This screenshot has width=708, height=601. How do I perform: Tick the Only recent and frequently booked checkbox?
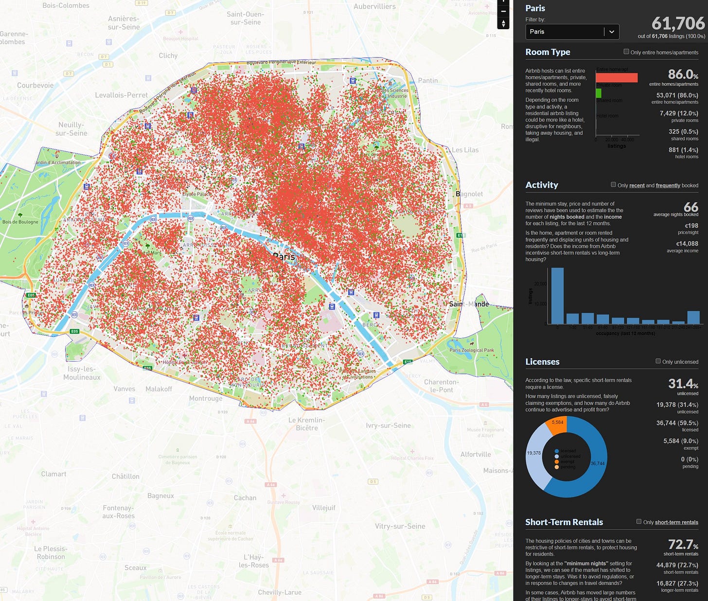613,185
